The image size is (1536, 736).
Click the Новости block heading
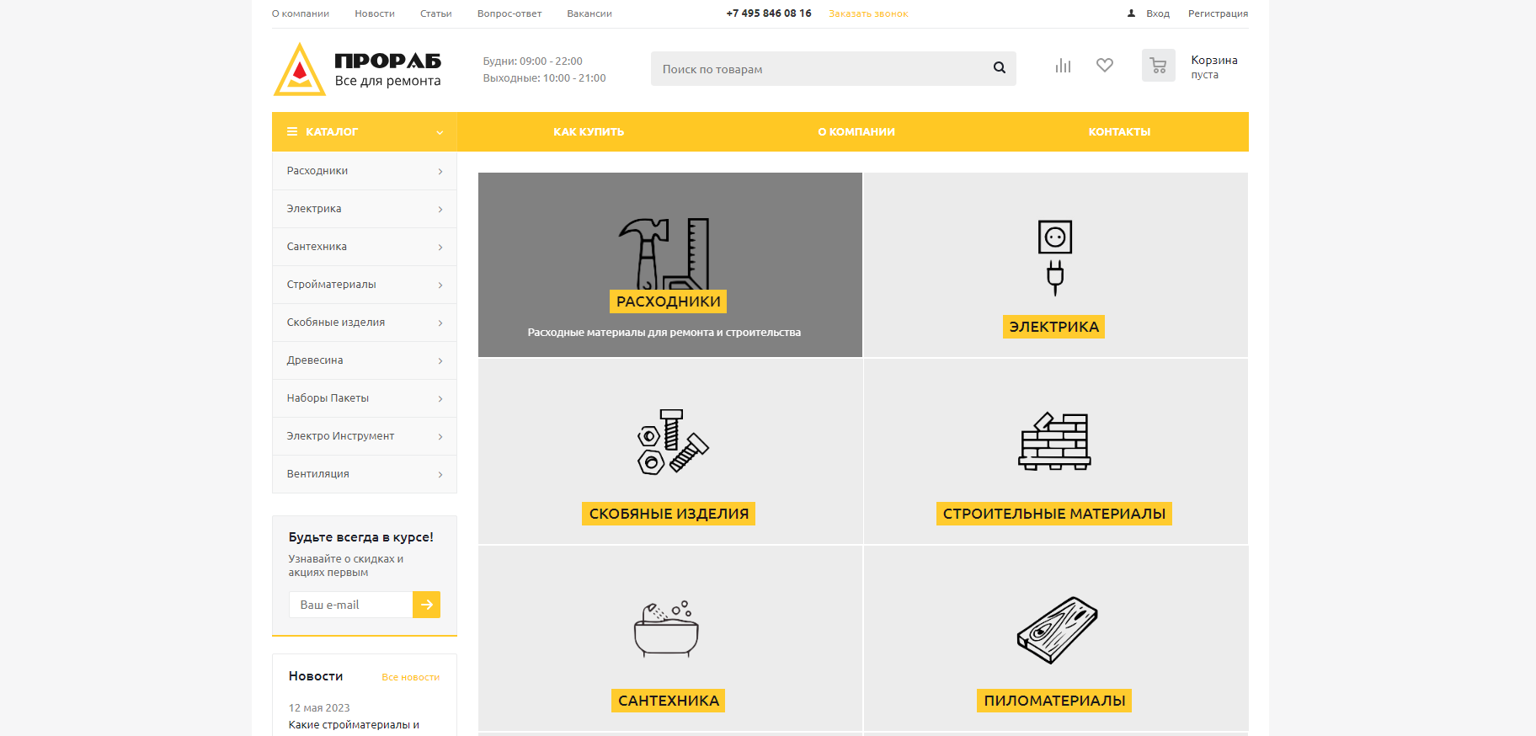pyautogui.click(x=316, y=676)
